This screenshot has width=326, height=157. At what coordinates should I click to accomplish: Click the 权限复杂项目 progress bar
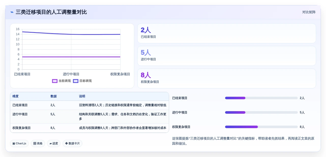(x=261, y=127)
